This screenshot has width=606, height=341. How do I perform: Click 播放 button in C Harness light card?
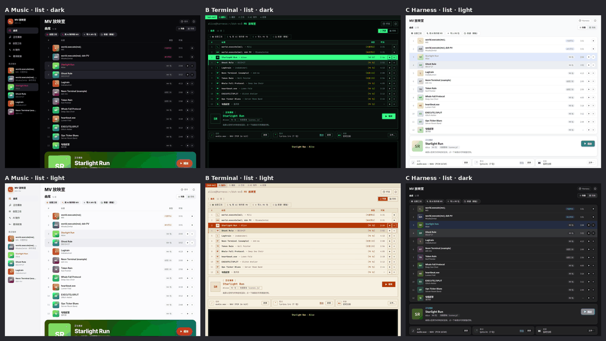point(588,144)
